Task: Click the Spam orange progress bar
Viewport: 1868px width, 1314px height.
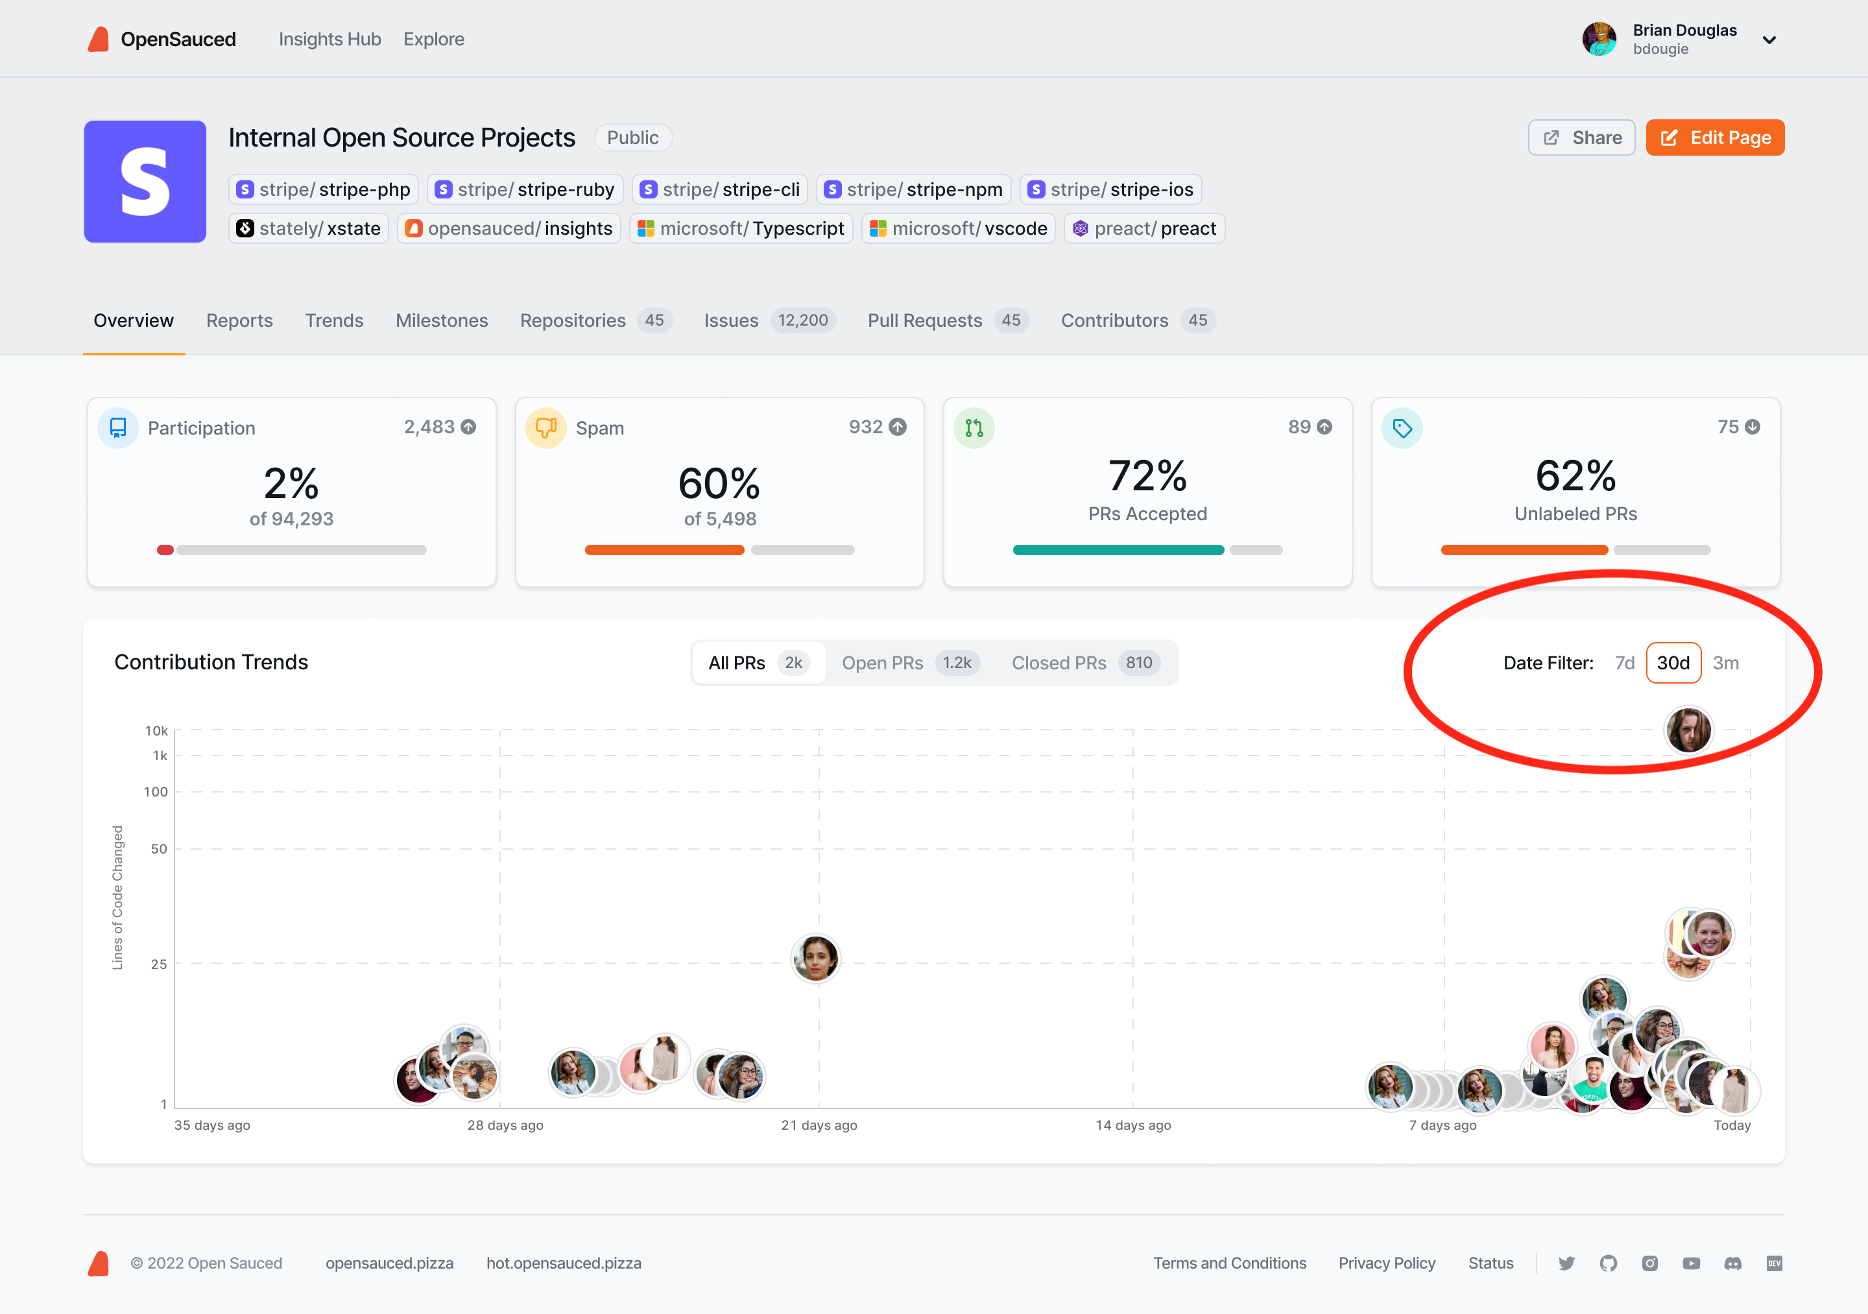Action: 665,550
